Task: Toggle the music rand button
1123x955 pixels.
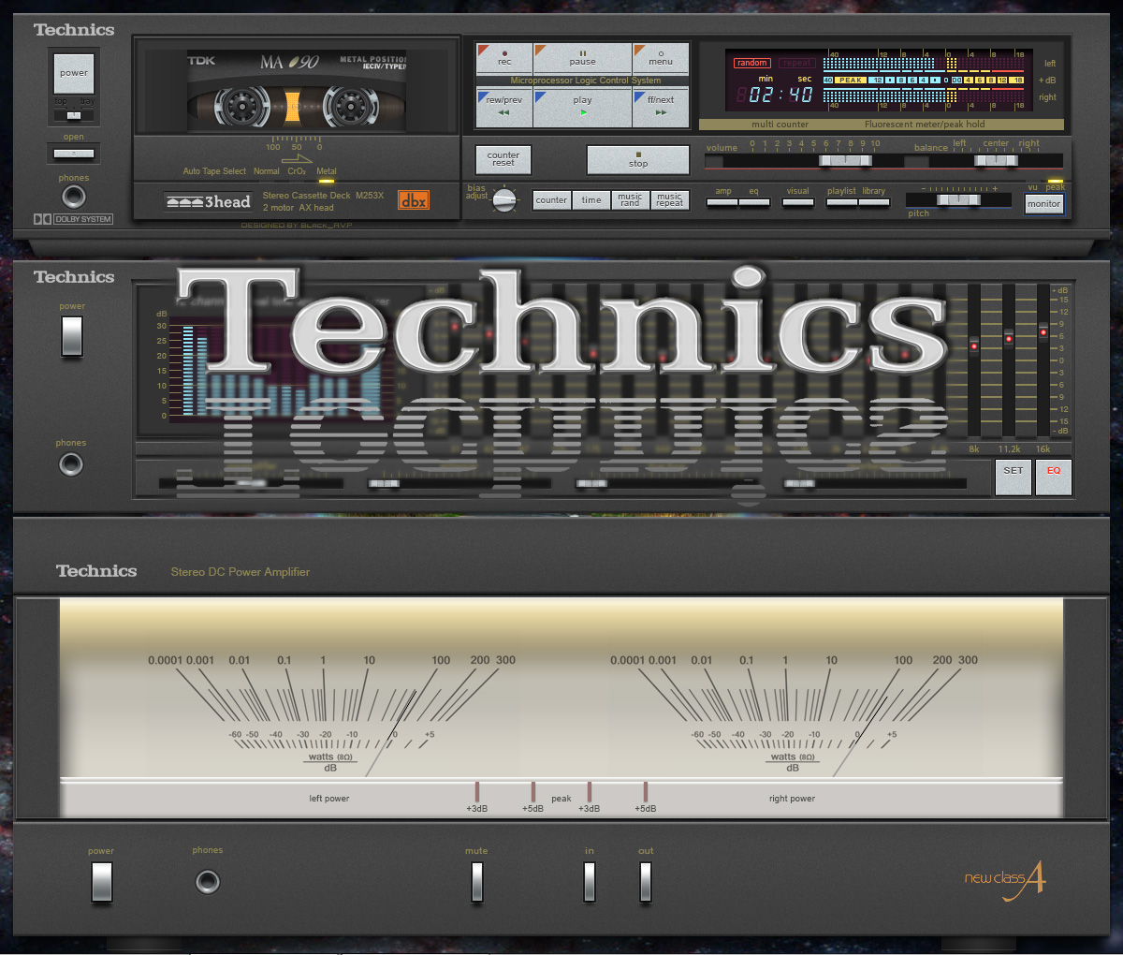Action: tap(631, 199)
